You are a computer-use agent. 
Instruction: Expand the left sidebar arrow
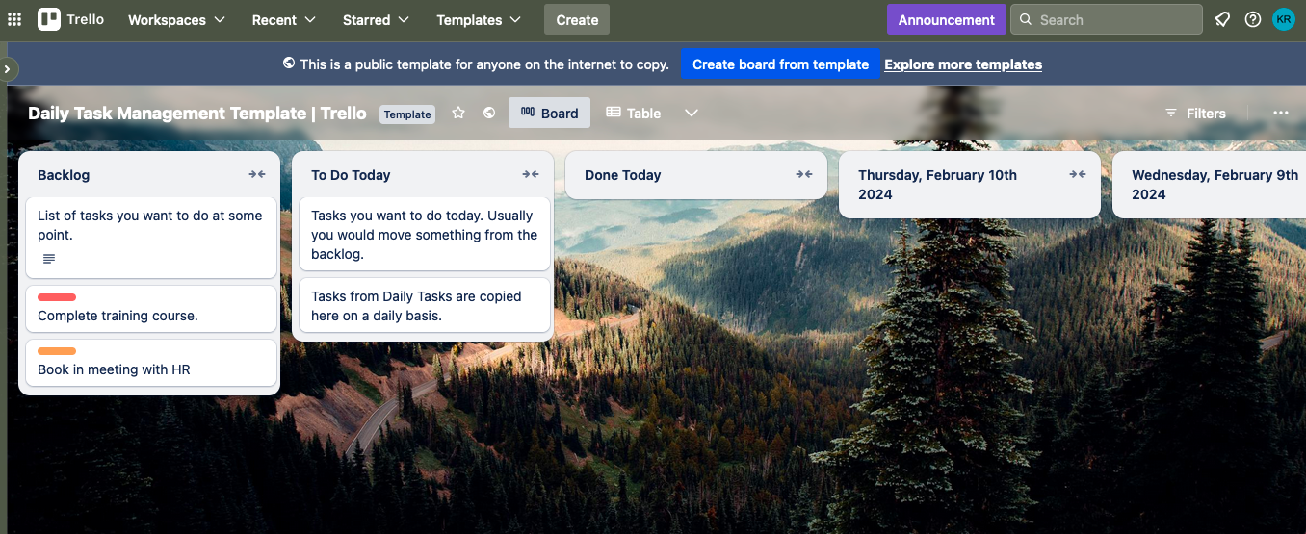coord(8,69)
